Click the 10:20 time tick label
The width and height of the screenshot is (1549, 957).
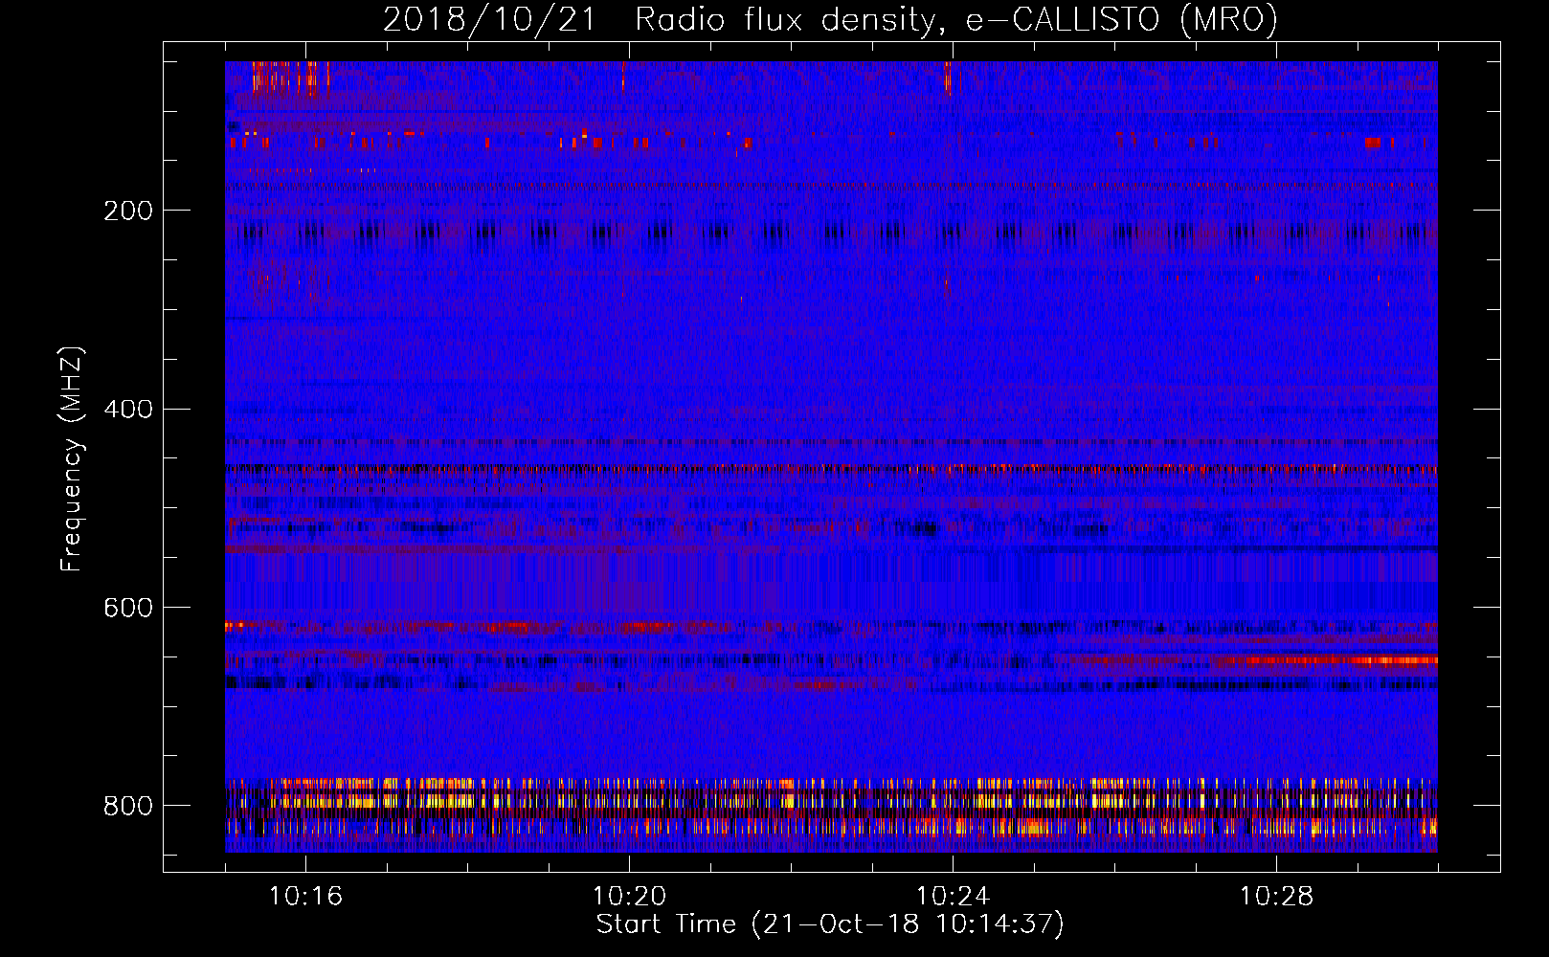pyautogui.click(x=629, y=897)
